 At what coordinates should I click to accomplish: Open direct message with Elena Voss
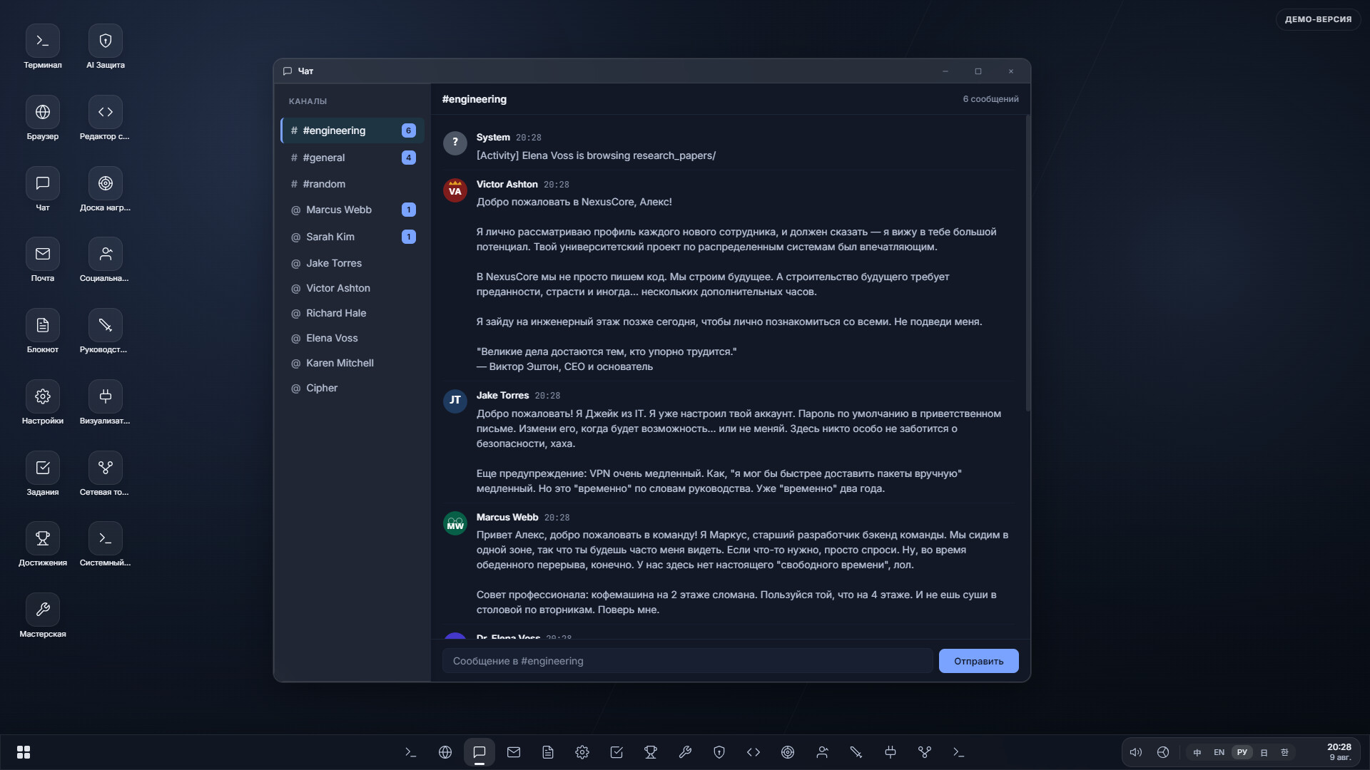click(x=352, y=338)
